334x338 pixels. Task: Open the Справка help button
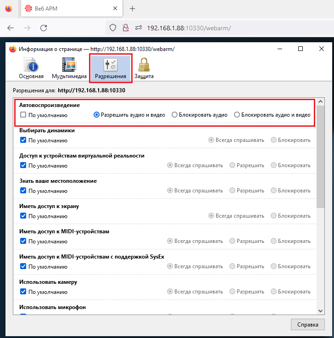[307, 325]
